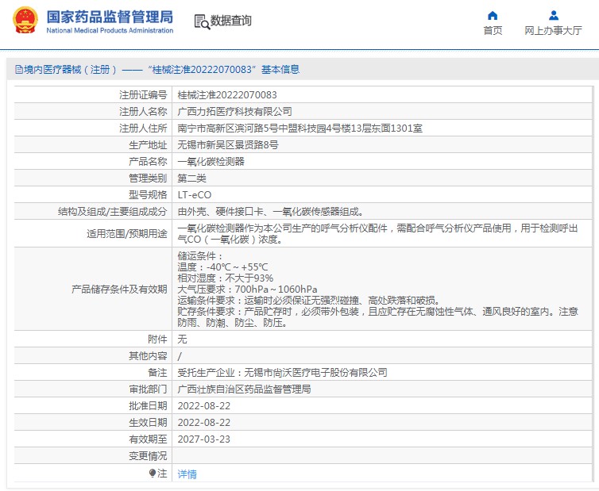
Task: Click the 型号规格 label
Action: pyautogui.click(x=148, y=195)
